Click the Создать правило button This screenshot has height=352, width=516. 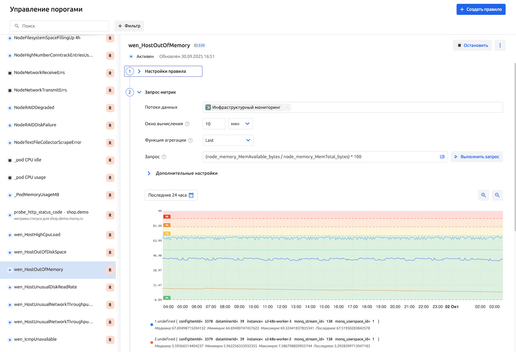tap(481, 9)
